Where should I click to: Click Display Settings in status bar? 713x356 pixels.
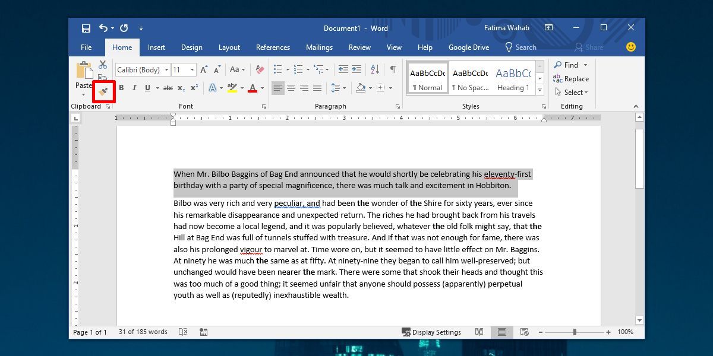click(x=431, y=332)
